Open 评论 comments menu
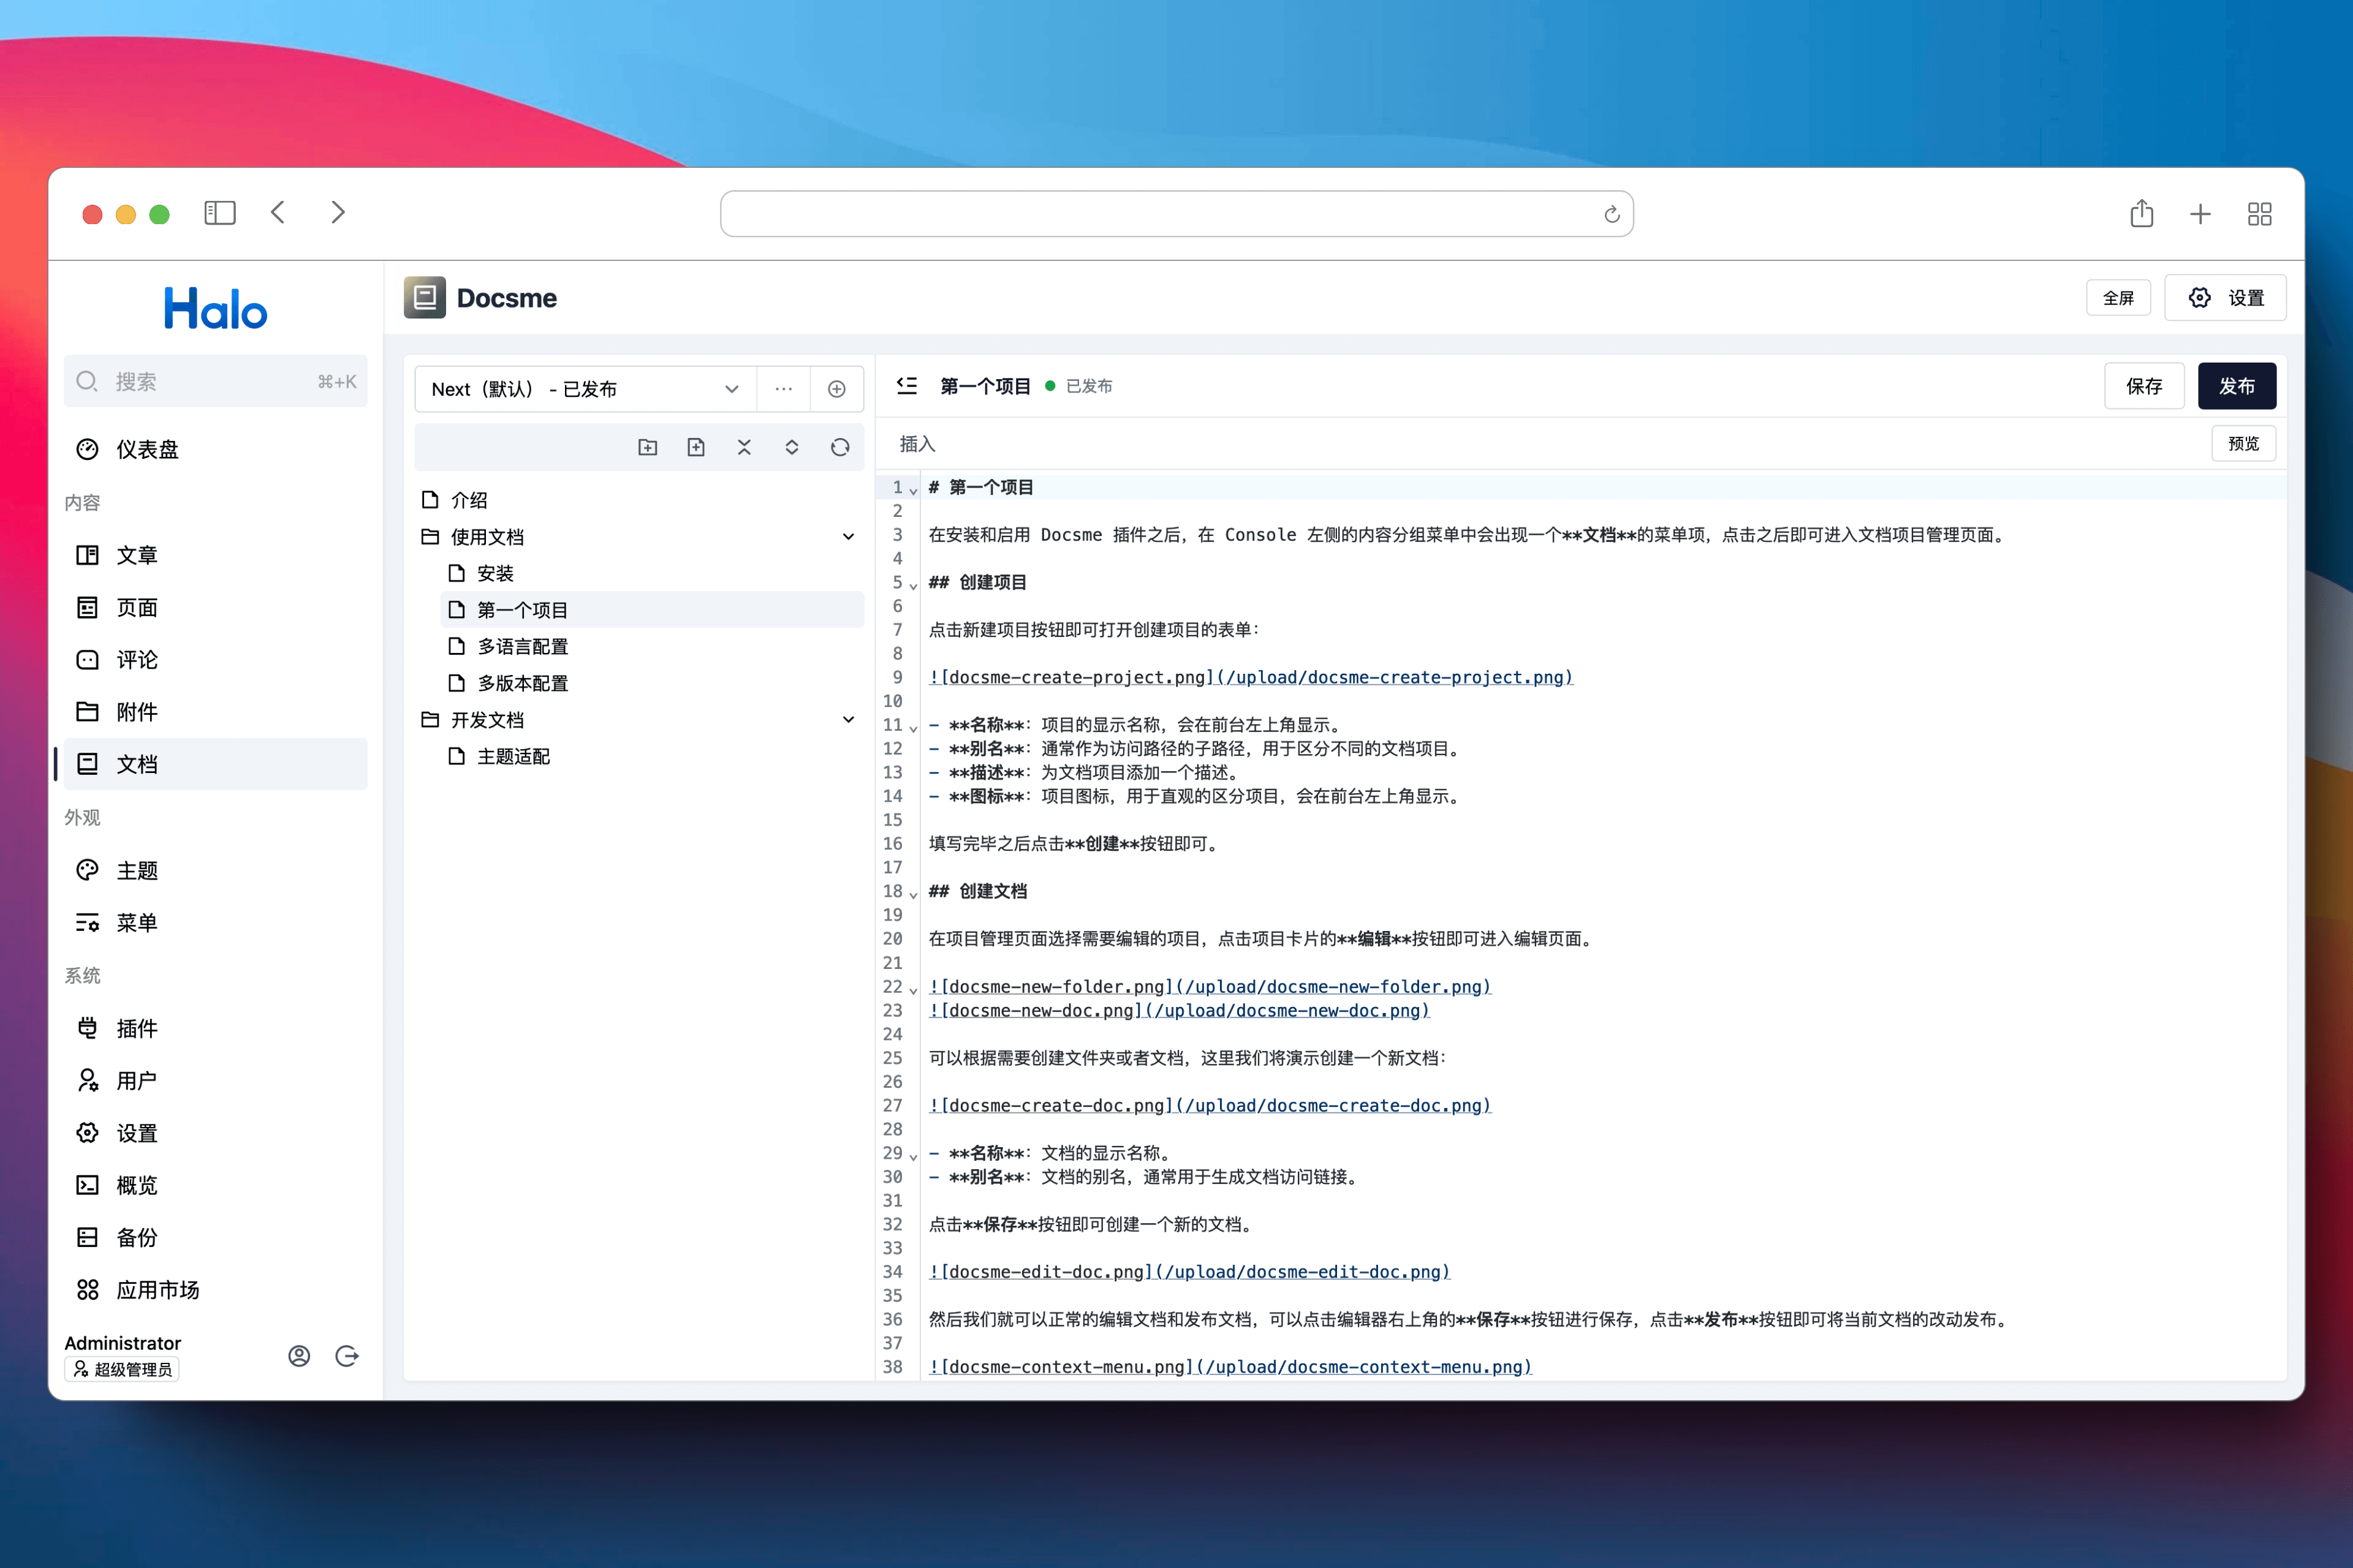 pos(215,660)
